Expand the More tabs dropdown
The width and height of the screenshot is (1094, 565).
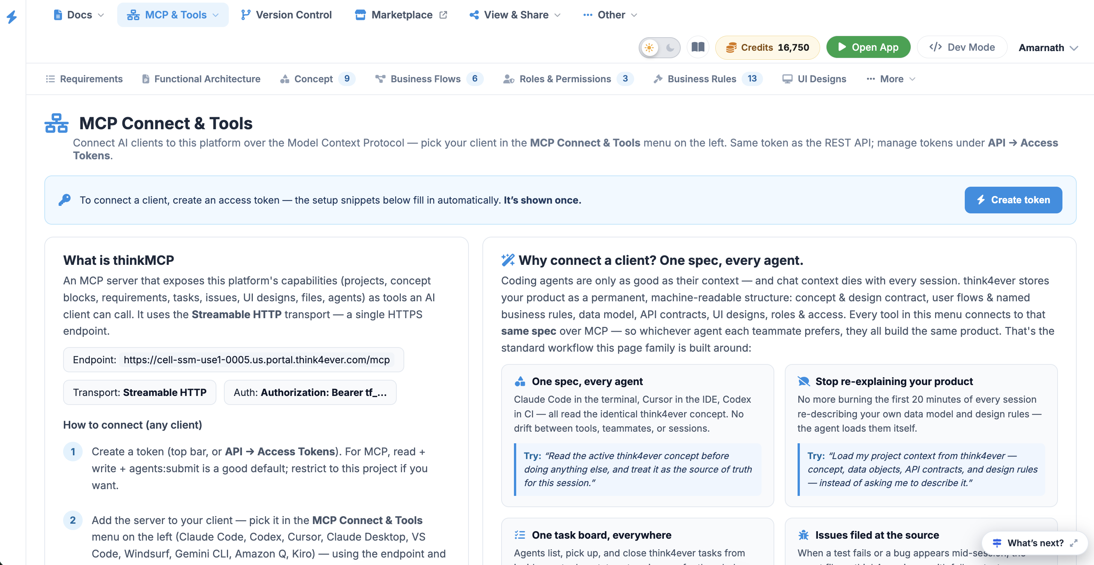coord(891,79)
